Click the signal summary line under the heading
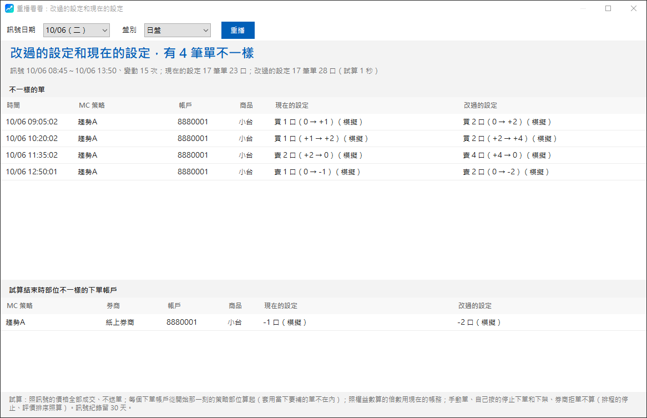The width and height of the screenshot is (647, 418). [x=194, y=71]
